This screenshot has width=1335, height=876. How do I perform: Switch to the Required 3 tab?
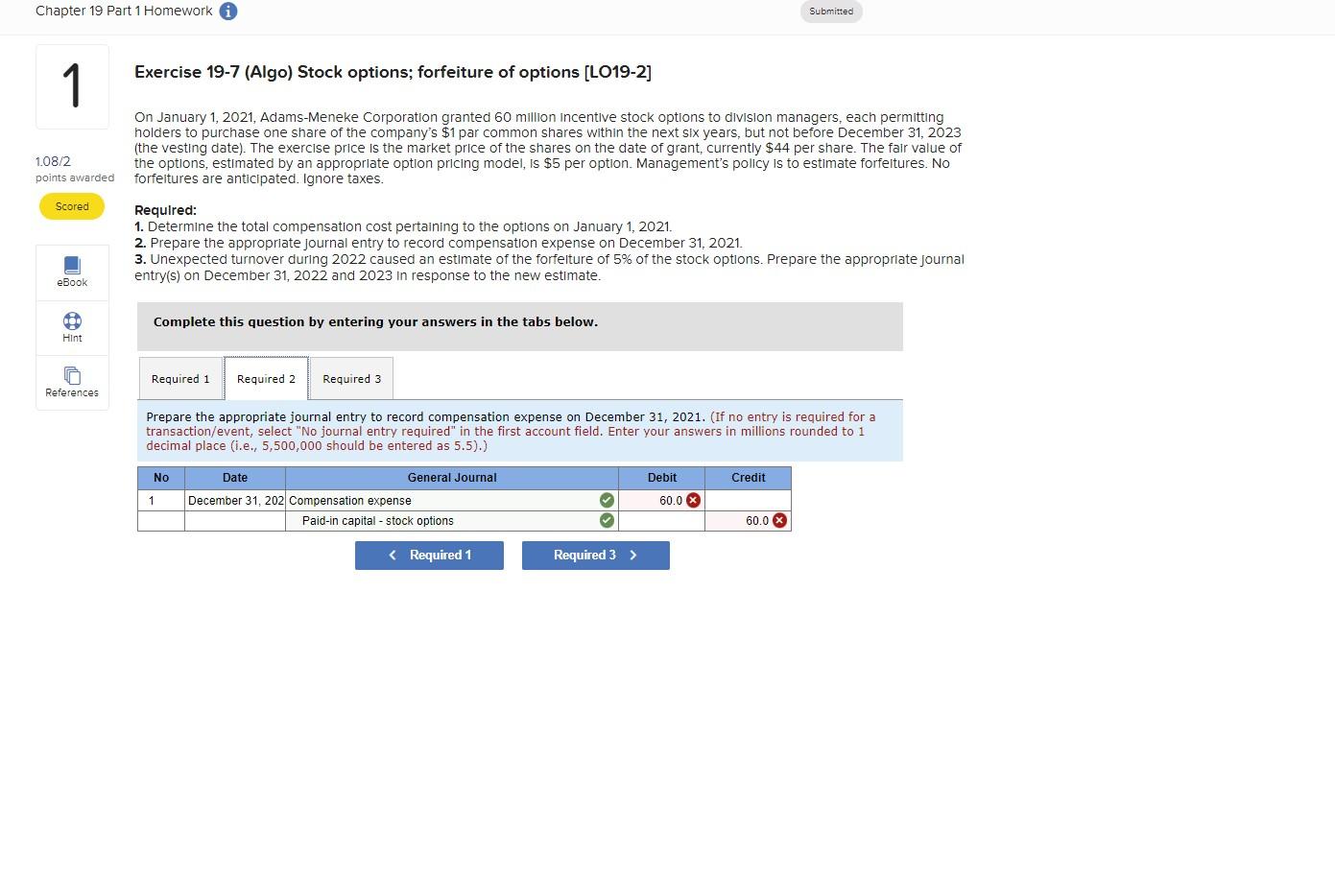coord(351,378)
